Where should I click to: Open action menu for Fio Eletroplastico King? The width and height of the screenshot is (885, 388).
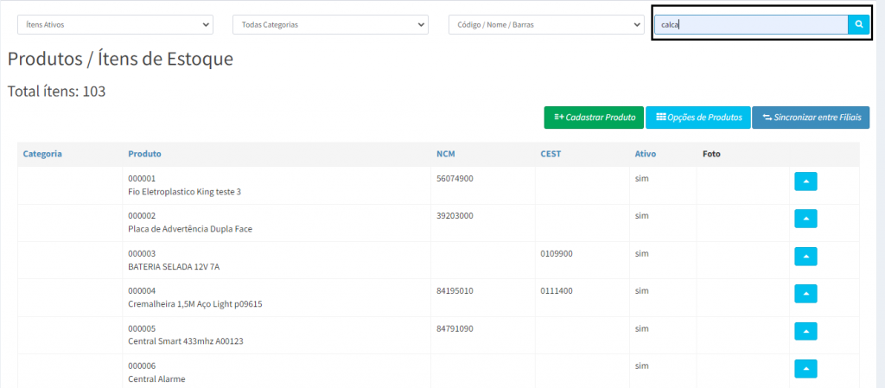805,181
